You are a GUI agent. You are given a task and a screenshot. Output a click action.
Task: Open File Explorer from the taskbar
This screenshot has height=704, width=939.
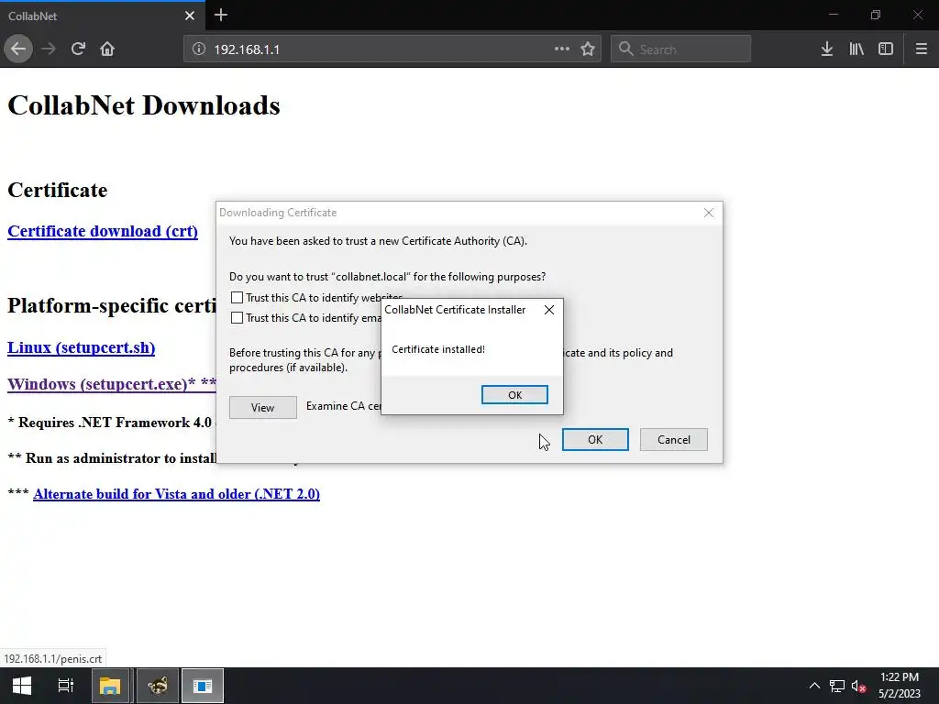tap(110, 686)
